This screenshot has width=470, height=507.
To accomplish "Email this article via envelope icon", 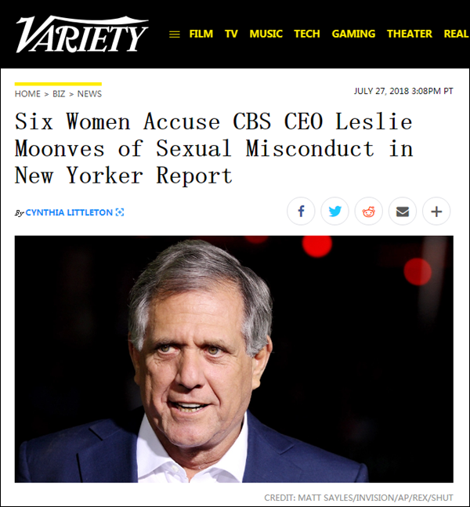I will 403,212.
